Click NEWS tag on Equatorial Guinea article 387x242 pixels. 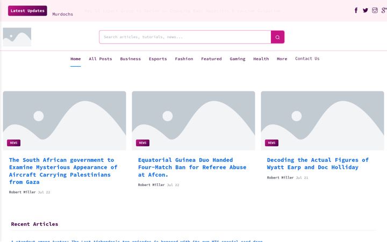pos(142,143)
